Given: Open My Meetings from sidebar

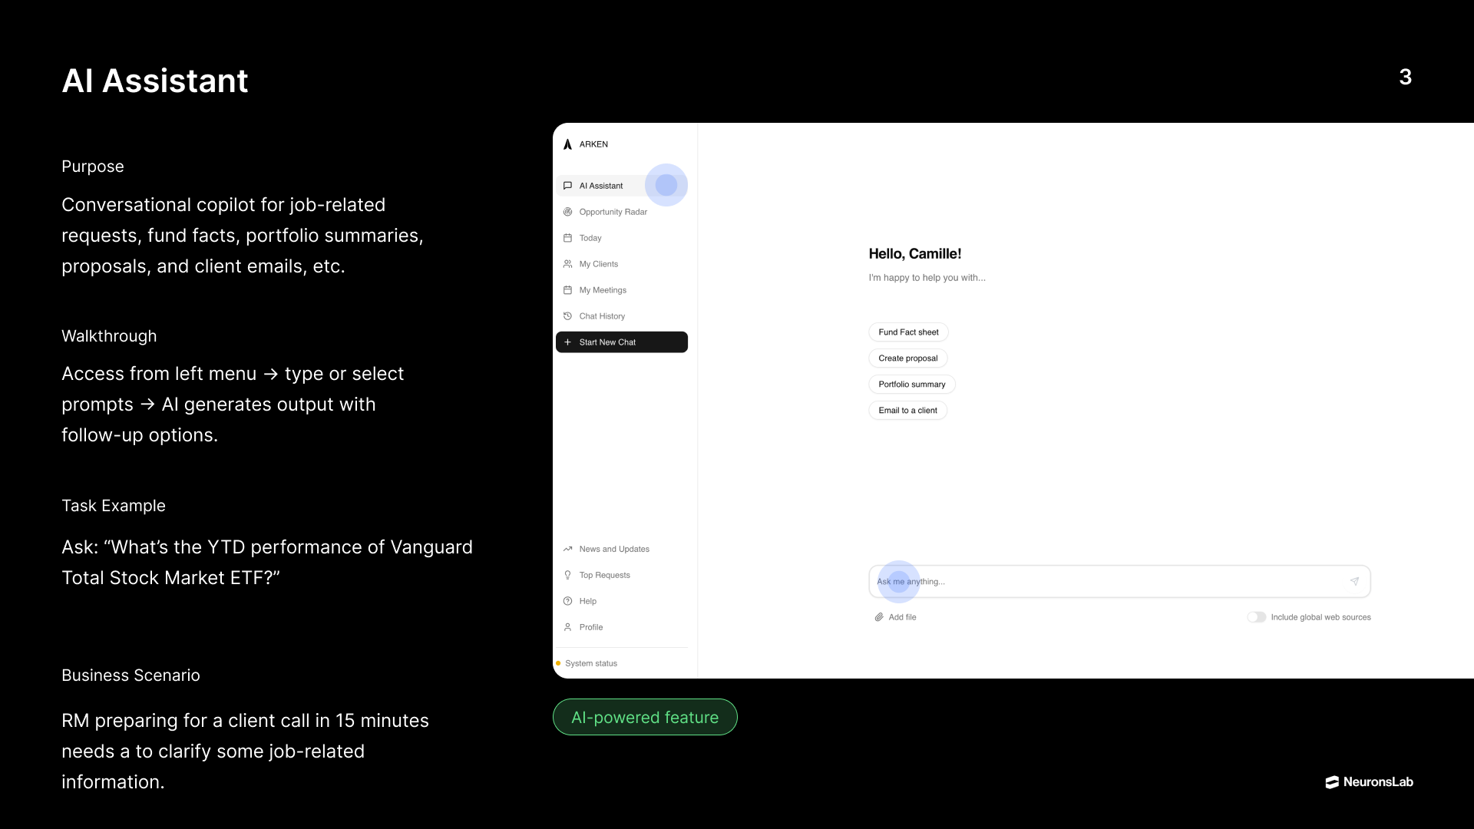Looking at the screenshot, I should click(x=602, y=290).
